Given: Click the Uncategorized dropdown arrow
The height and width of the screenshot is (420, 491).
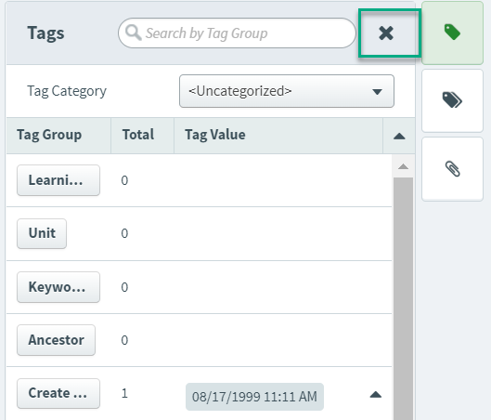Looking at the screenshot, I should click(x=377, y=91).
